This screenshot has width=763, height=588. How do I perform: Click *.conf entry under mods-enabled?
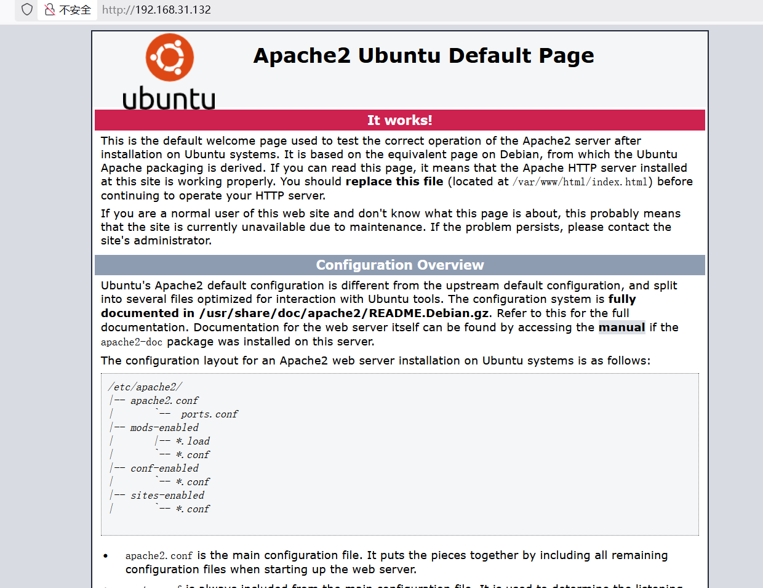point(193,454)
